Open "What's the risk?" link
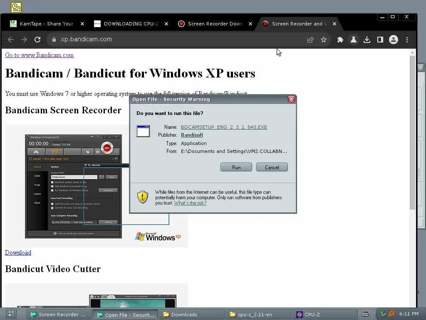Image resolution: width=426 pixels, height=320 pixels. pyautogui.click(x=190, y=203)
